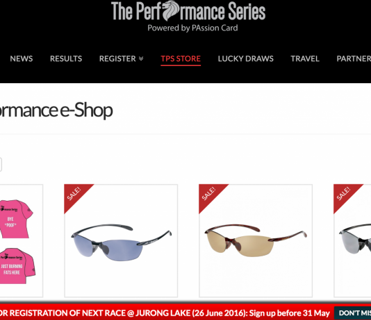Click the chevron arrow beside REGISTER
Image resolution: width=371 pixels, height=320 pixels.
141,59
